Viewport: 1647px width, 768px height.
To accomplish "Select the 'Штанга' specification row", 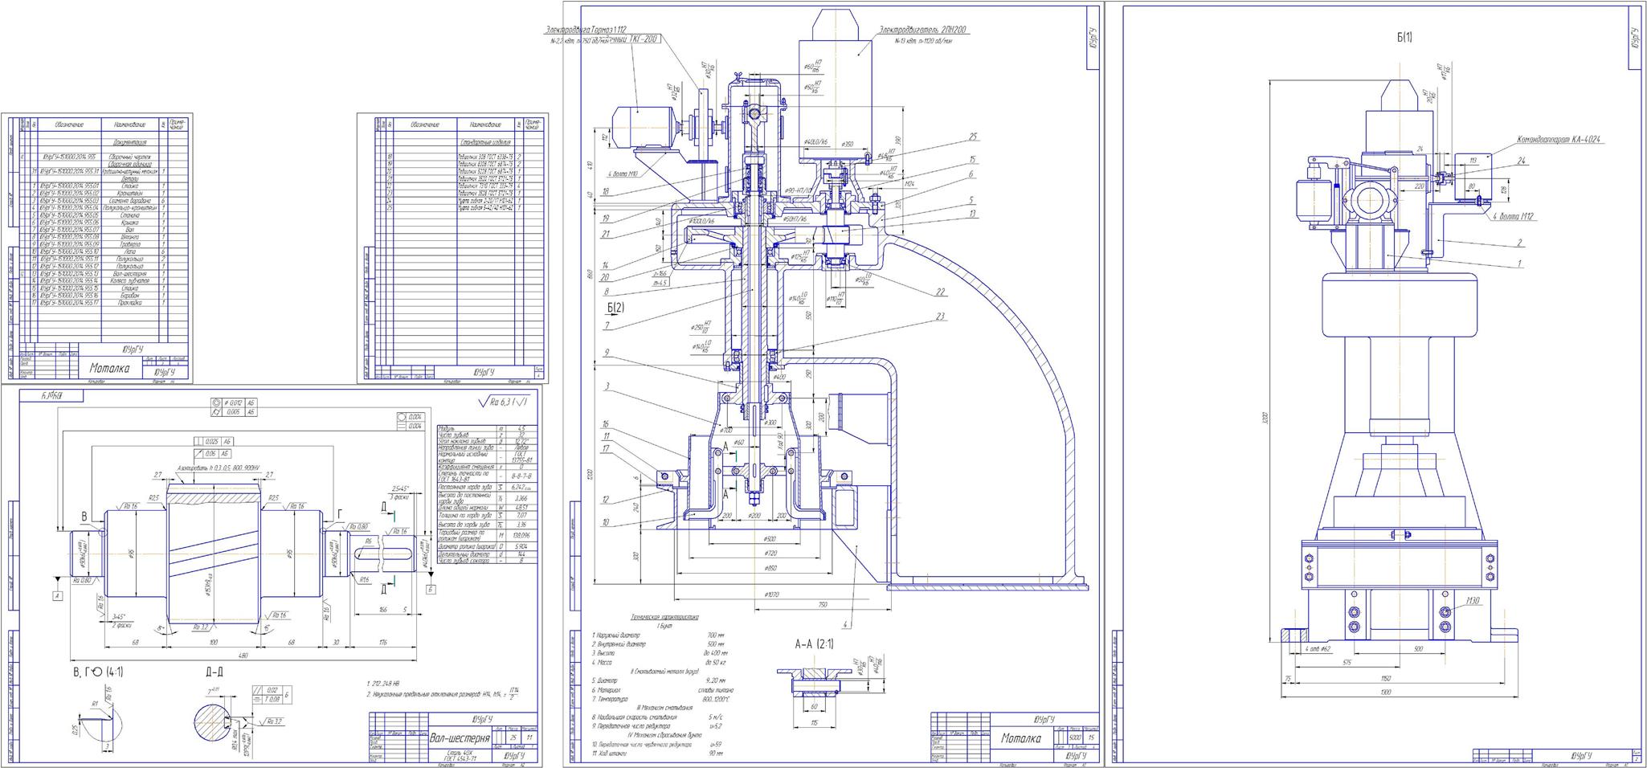I will 104,237.
